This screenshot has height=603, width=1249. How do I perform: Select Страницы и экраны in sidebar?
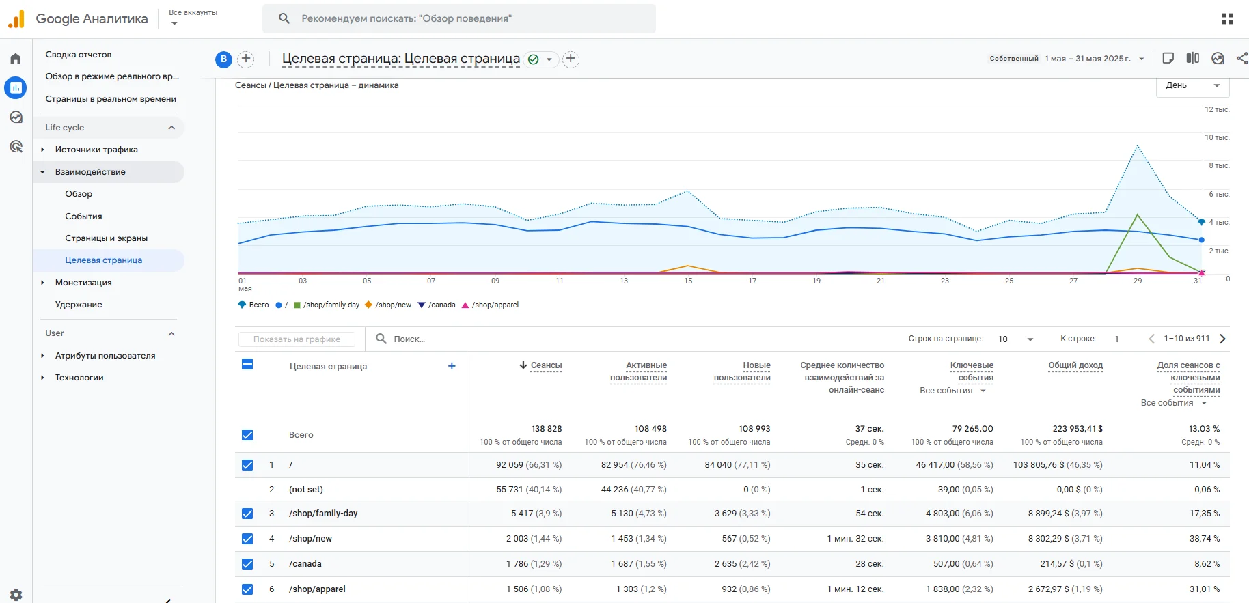coord(106,238)
